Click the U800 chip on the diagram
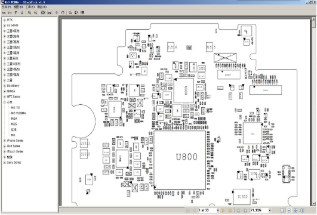This screenshot has height=215, width=317. pyautogui.click(x=180, y=160)
